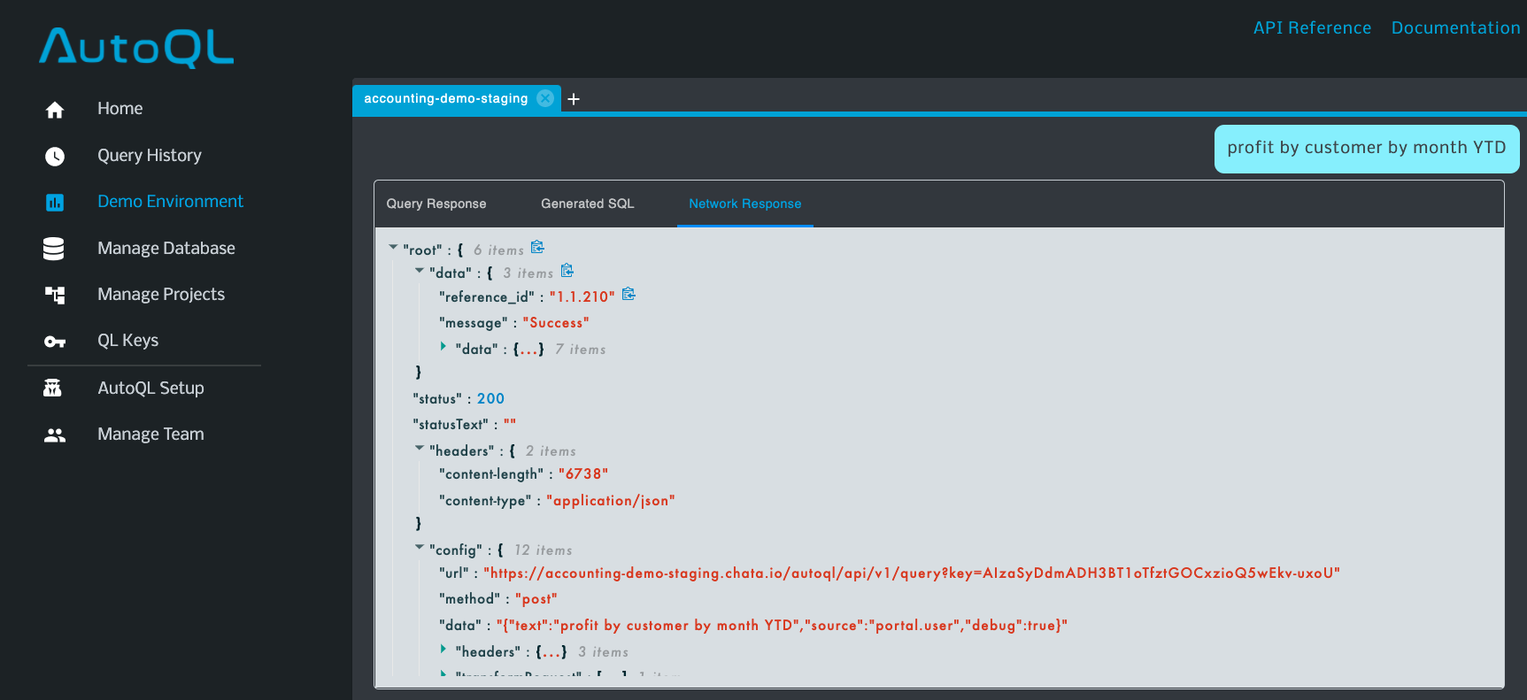Screen dimensions: 1527x700
Task: Open Home in the sidebar
Action: point(120,109)
